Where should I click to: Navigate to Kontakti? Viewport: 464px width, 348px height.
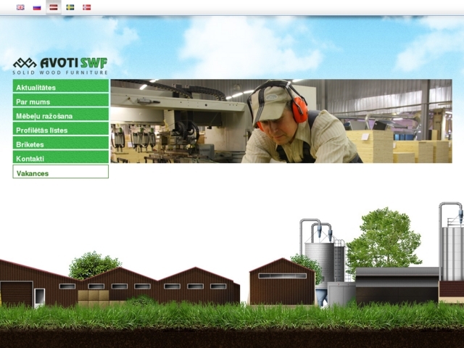[x=60, y=158]
